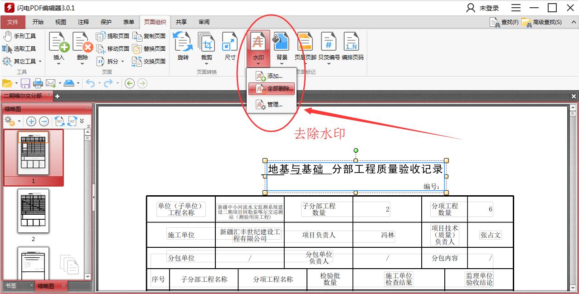Expand the email icon dropdown arrow

pyautogui.click(x=60, y=83)
